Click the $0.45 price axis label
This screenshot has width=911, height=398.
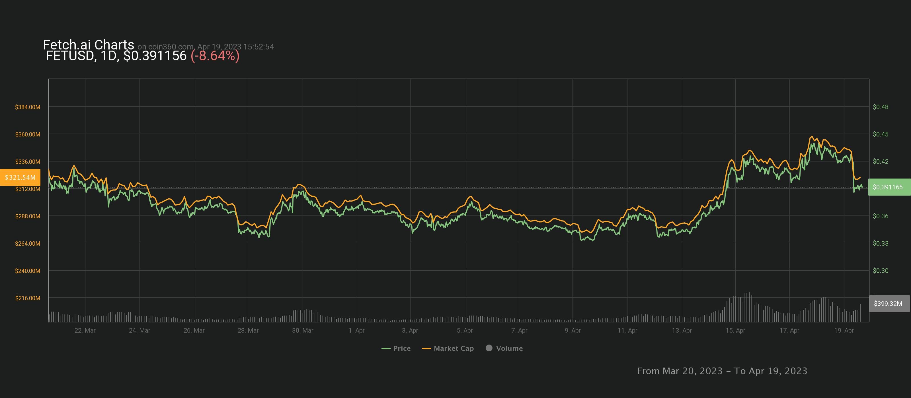tap(880, 134)
